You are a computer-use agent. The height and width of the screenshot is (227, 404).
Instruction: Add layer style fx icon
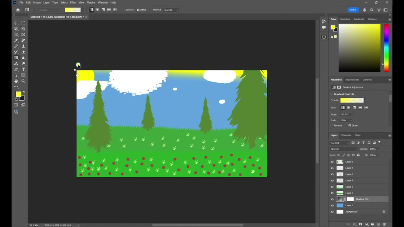(x=354, y=224)
